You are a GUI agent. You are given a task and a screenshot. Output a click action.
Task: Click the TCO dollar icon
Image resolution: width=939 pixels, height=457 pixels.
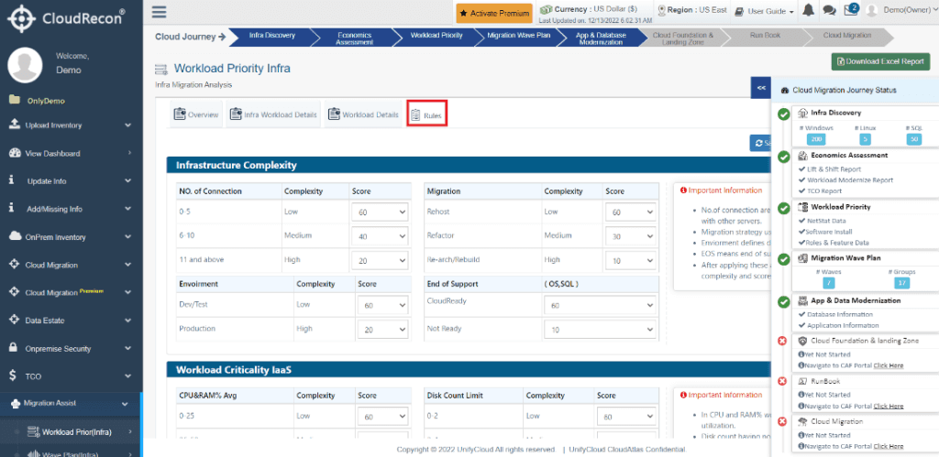click(x=13, y=375)
